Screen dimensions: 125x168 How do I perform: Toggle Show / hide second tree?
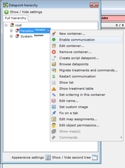pyautogui.click(x=95, y=157)
